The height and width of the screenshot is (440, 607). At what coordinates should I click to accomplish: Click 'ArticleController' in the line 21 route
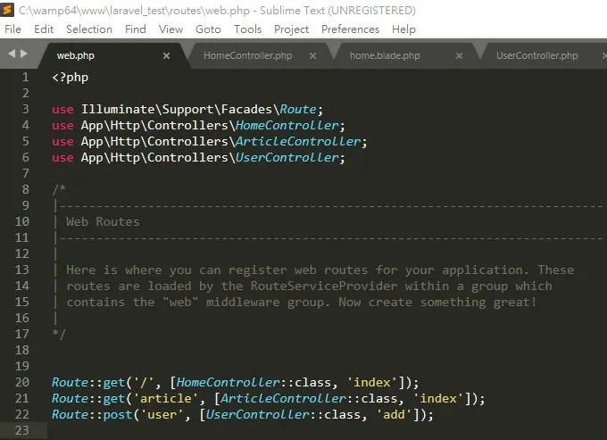coord(283,399)
